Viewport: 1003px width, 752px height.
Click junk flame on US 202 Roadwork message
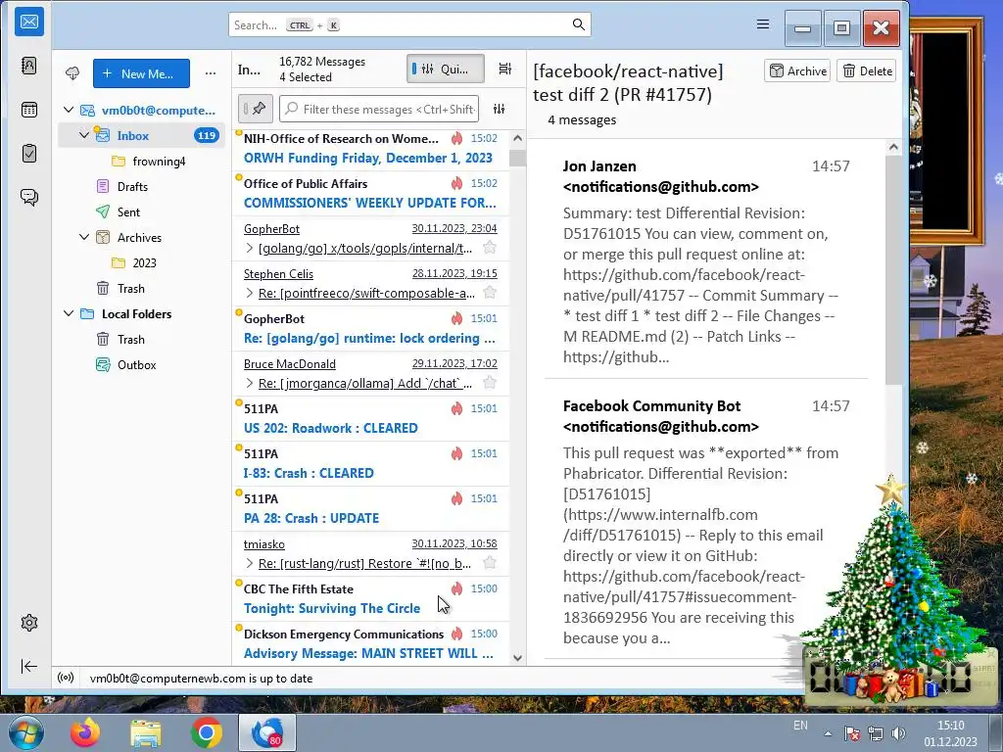(456, 408)
